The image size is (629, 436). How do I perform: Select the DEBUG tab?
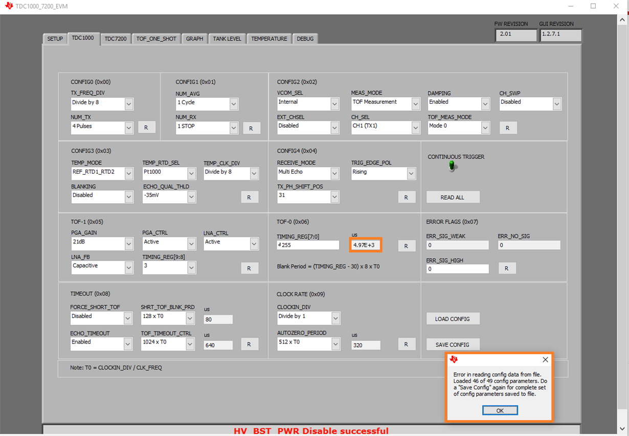click(305, 39)
